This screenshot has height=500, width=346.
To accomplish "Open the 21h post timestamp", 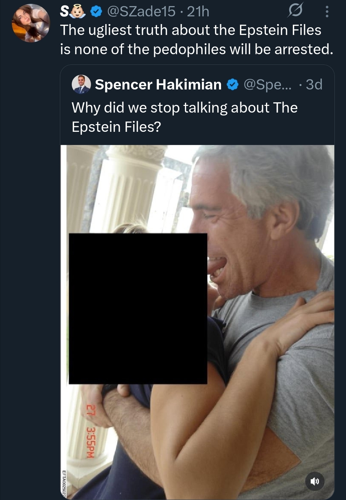I will [198, 12].
